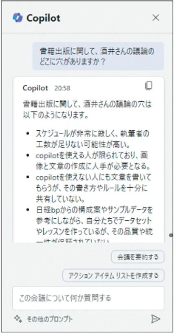Open the その他のプロンプト text label
Screen dimensions: 174x333
click(x=50, y=319)
